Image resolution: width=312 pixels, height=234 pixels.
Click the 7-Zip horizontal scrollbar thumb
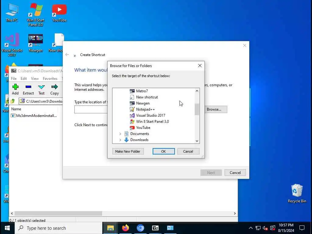coord(58,213)
